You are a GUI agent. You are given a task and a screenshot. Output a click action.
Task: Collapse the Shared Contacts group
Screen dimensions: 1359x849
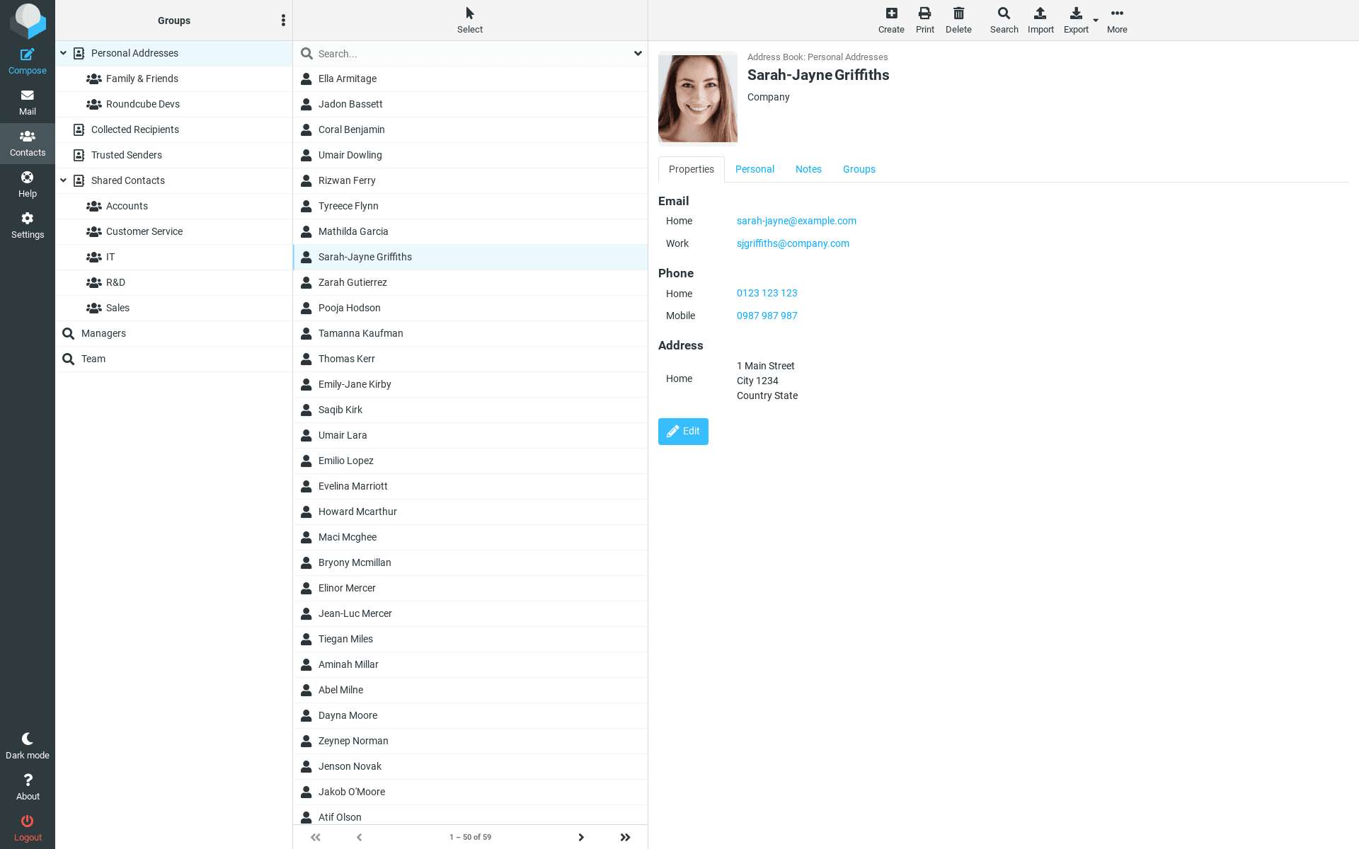pyautogui.click(x=63, y=180)
